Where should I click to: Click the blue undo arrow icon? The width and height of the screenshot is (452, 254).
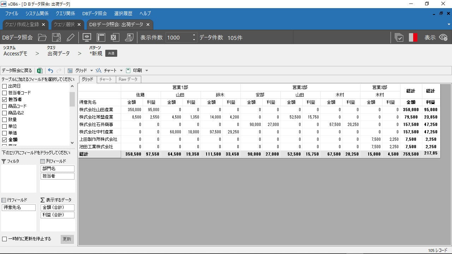pos(50,71)
